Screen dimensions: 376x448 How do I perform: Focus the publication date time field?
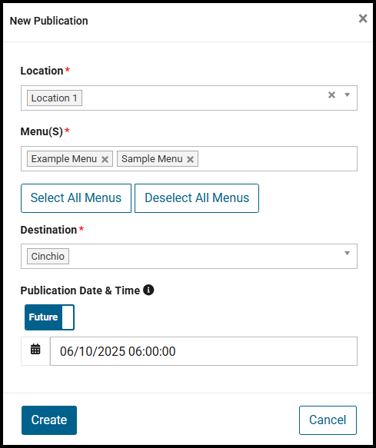pos(204,351)
